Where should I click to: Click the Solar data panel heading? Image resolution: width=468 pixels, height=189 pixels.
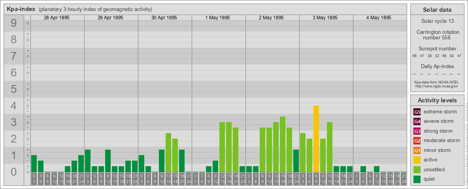point(437,10)
